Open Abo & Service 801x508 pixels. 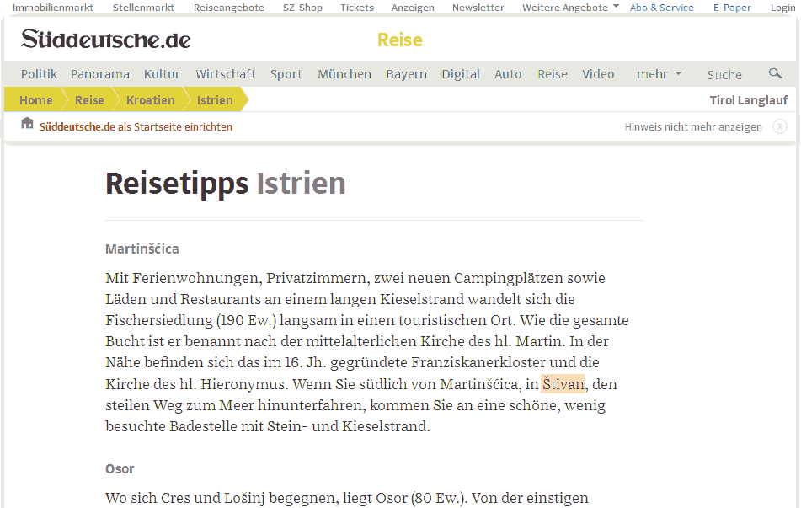[661, 7]
